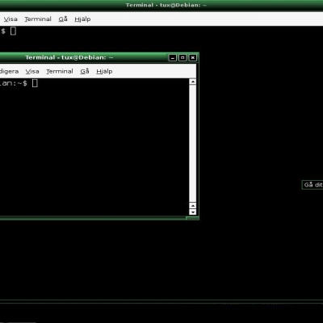The height and width of the screenshot is (323, 323).
Task: Click bottom scrollbar down arrow in front terminal
Action: pyautogui.click(x=193, y=212)
